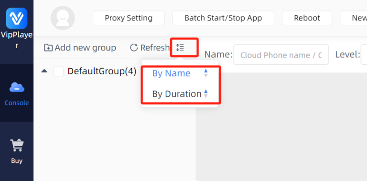The height and width of the screenshot is (181, 367).
Task: Choose By Duration sort option
Action: pos(177,94)
